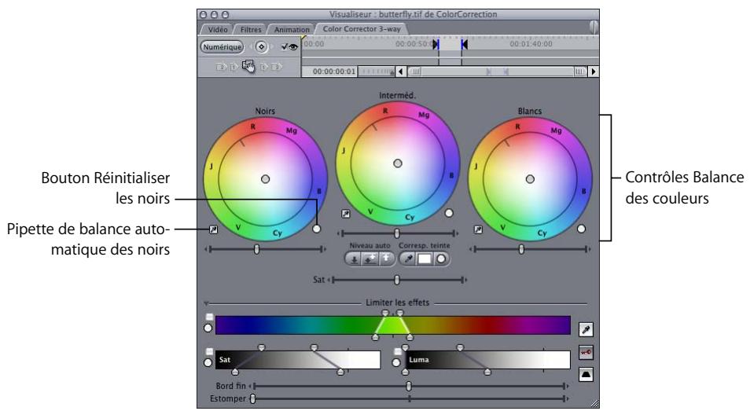
Task: Click the Auto black level button
Action: coord(354,259)
